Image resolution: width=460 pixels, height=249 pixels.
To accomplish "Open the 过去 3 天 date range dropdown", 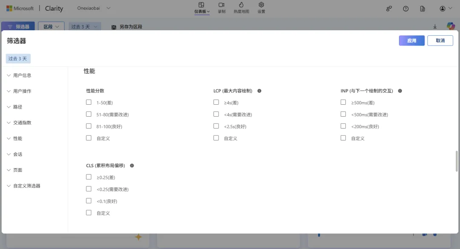I will (84, 26).
